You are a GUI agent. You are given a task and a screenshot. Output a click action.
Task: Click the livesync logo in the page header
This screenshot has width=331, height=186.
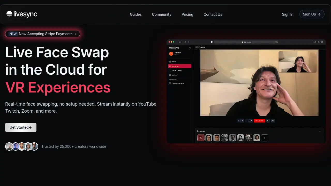(x=22, y=14)
